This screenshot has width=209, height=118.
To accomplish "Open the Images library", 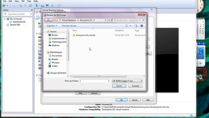I will coord(55,59).
